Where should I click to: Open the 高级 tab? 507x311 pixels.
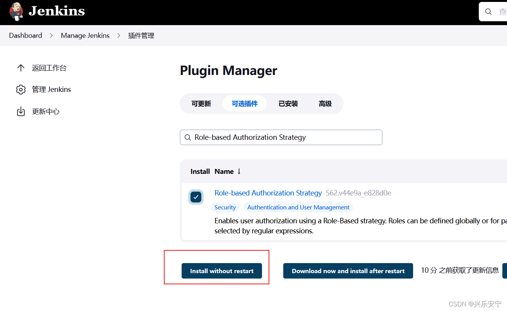(x=325, y=104)
